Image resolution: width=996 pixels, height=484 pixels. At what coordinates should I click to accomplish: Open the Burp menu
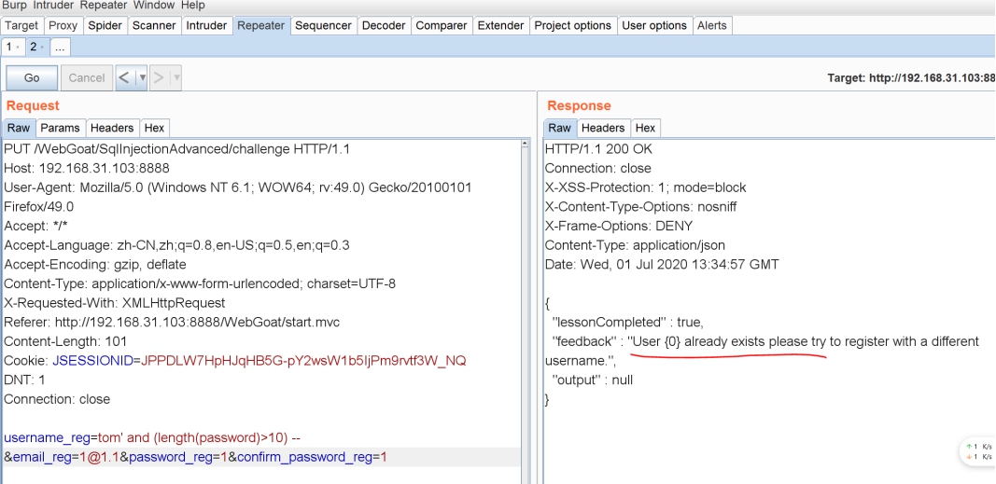tap(15, 5)
